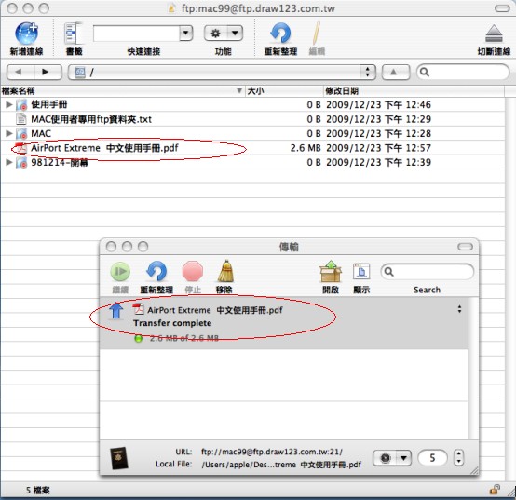Select the MAC folder icon
Screen dimensions: 516x500
coord(21,133)
